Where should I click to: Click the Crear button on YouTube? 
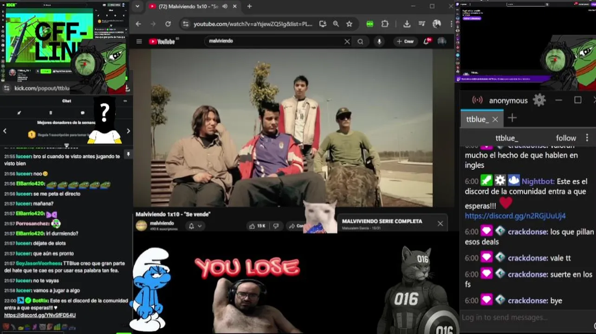tap(405, 41)
